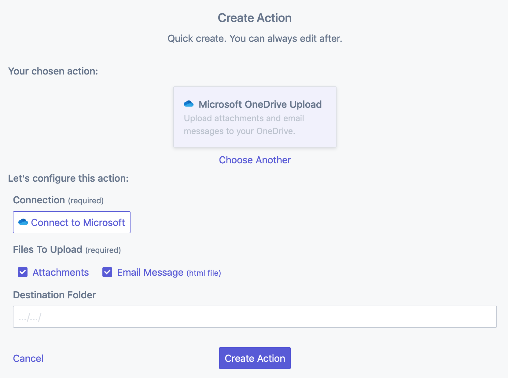Viewport: 508px width, 378px height.
Task: Uncheck the Attachments checkbox
Action: pos(23,272)
